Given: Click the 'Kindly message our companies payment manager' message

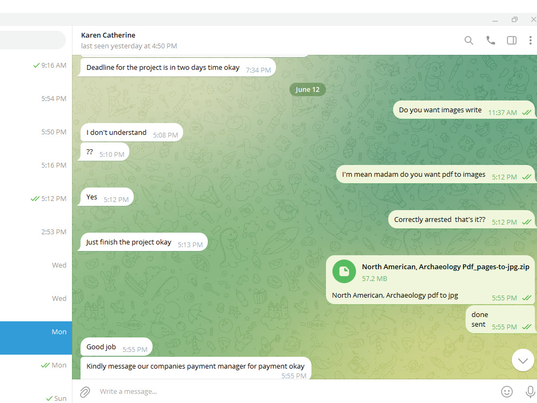Looking at the screenshot, I should tap(195, 369).
